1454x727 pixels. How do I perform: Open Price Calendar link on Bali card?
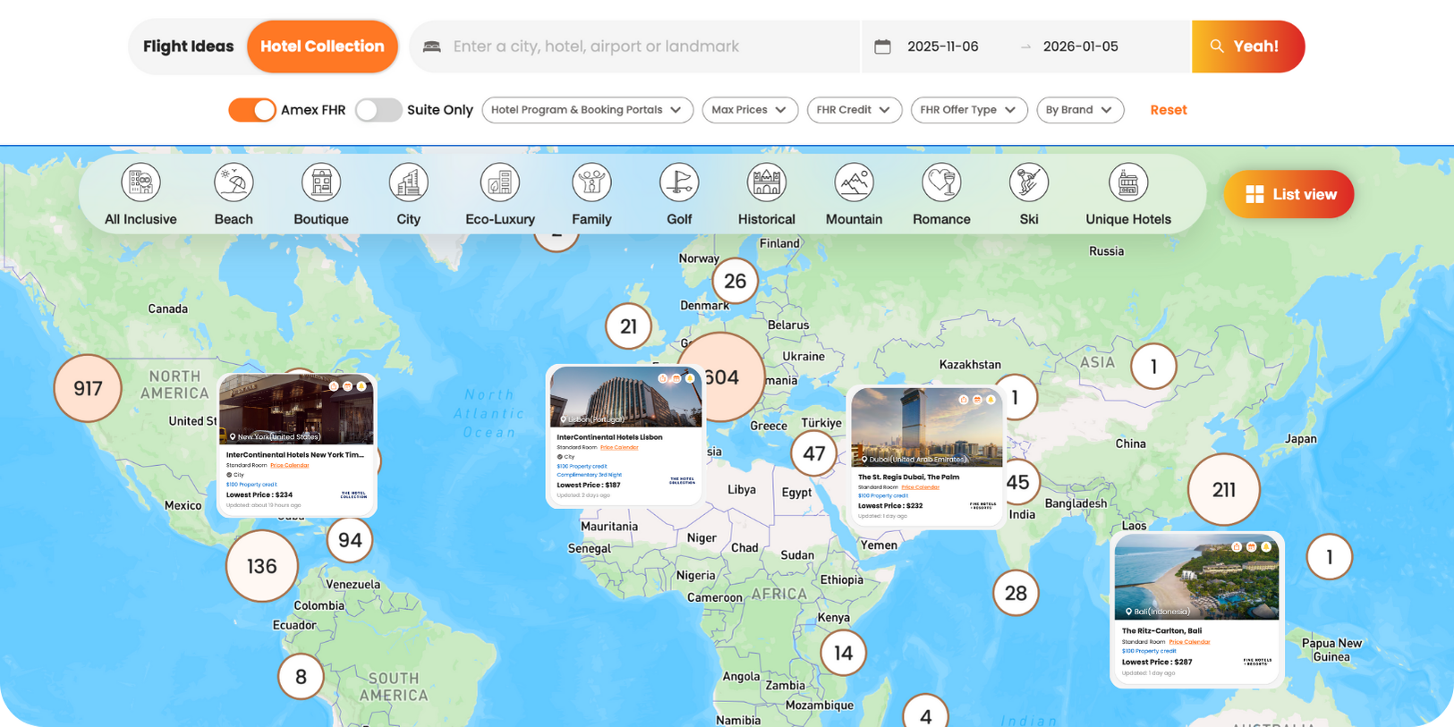[1189, 641]
